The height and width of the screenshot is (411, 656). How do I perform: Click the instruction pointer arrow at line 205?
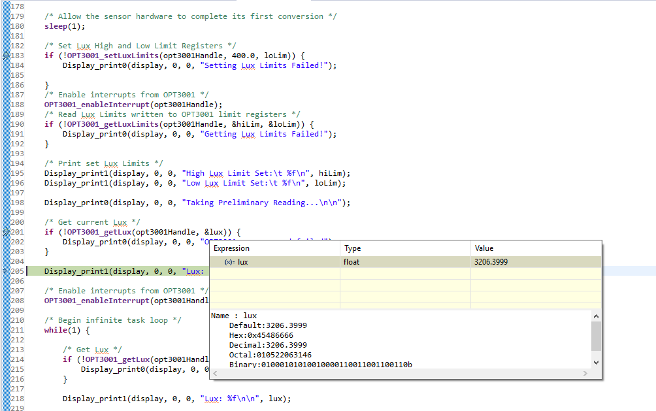coord(5,271)
